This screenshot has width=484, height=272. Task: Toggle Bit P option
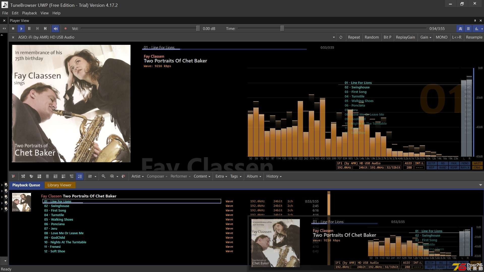[387, 37]
